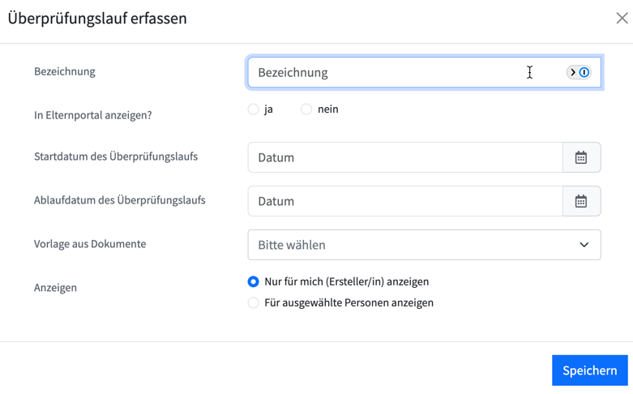Click the 1Password icon in Bezeichnung field
This screenshot has width=633, height=394.
pyautogui.click(x=584, y=72)
